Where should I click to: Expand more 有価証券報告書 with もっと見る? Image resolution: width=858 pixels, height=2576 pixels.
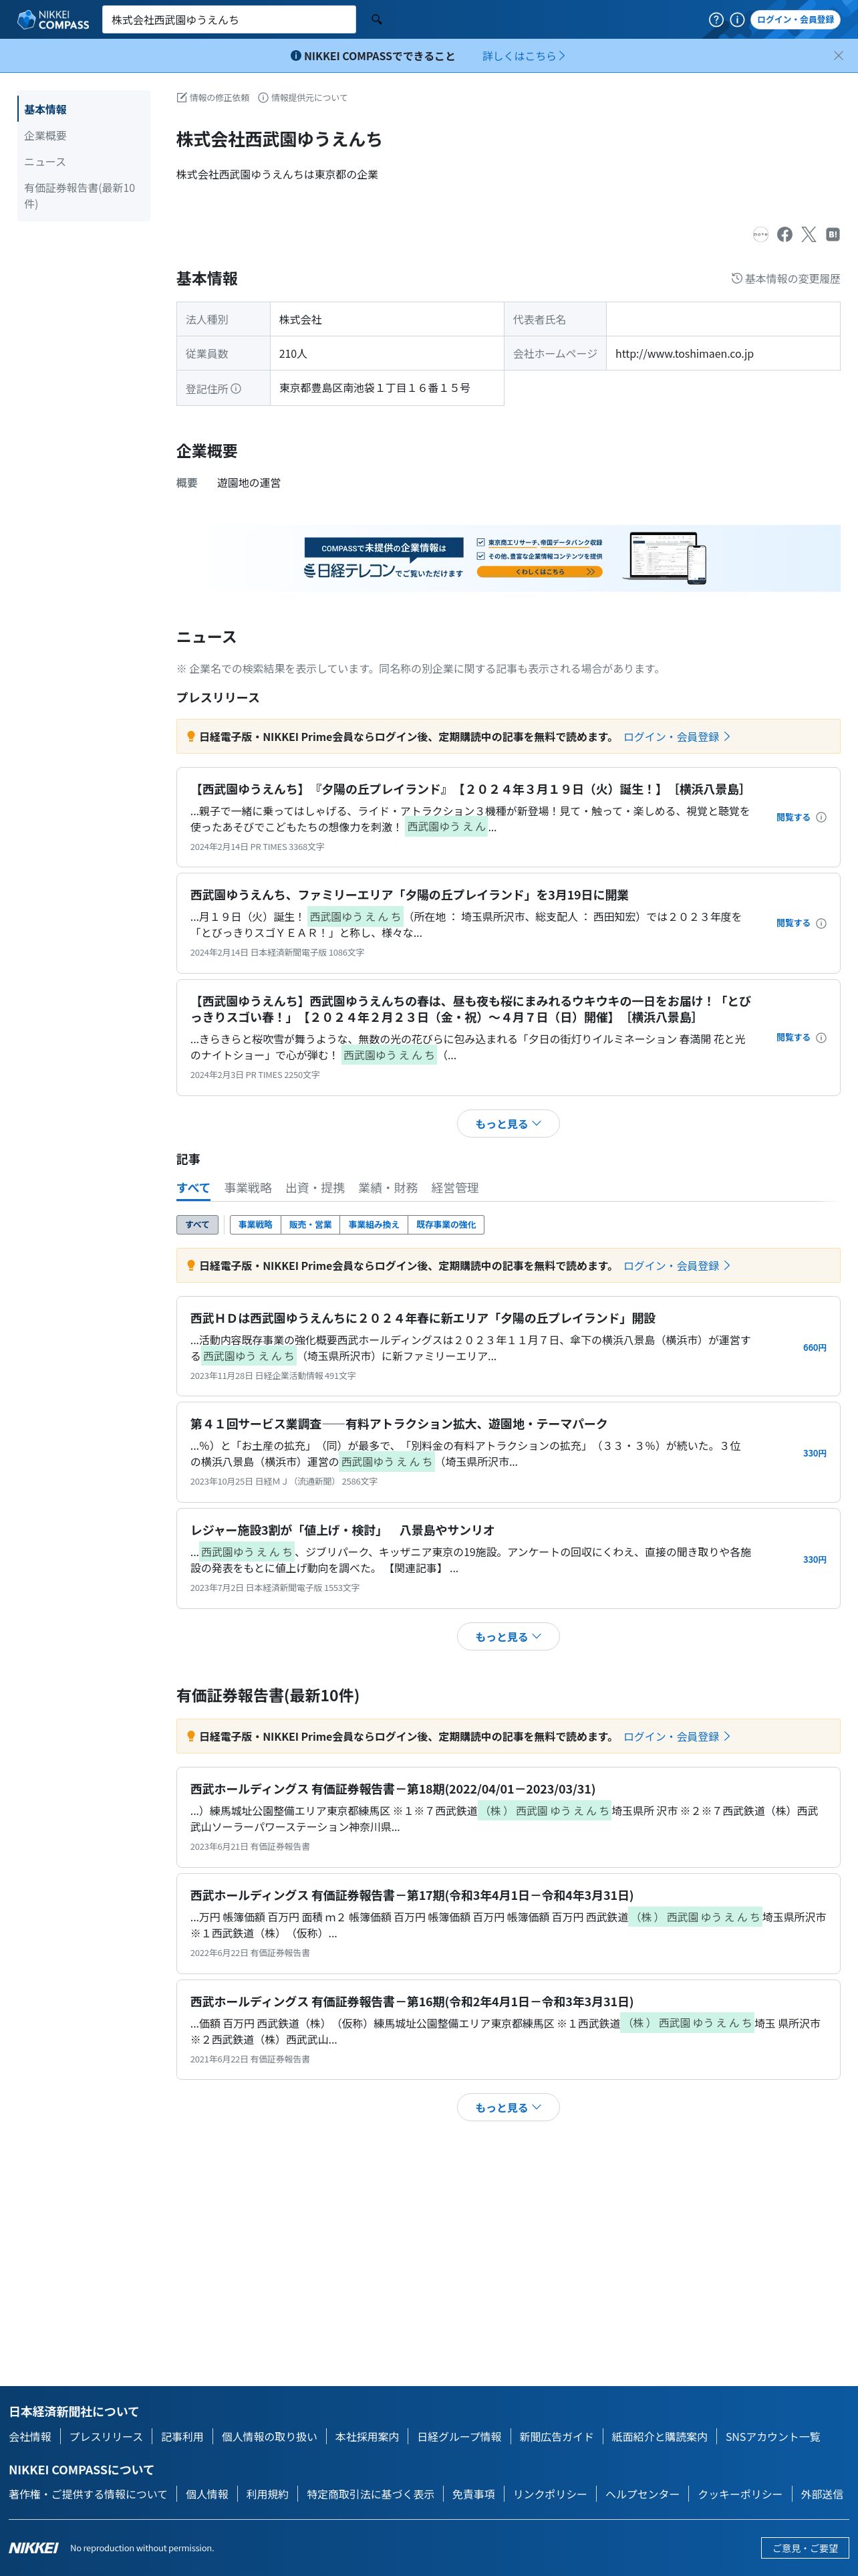509,2108
